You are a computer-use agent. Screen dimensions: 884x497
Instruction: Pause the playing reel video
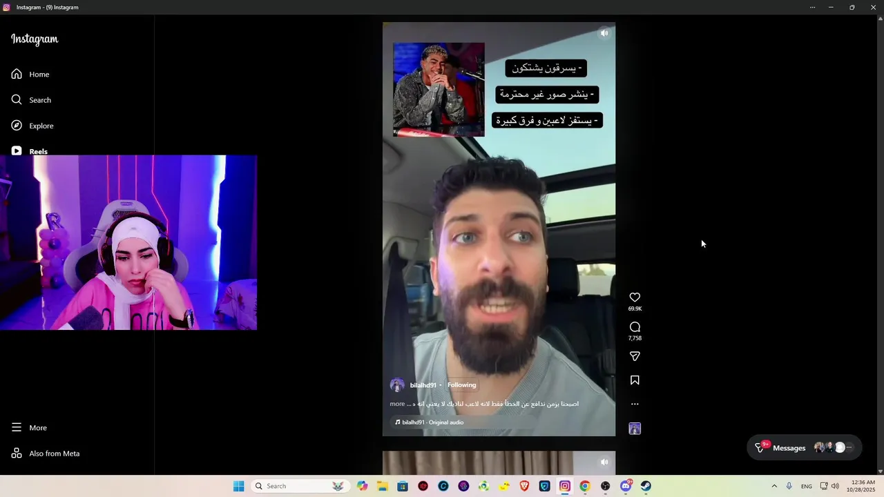499,229
